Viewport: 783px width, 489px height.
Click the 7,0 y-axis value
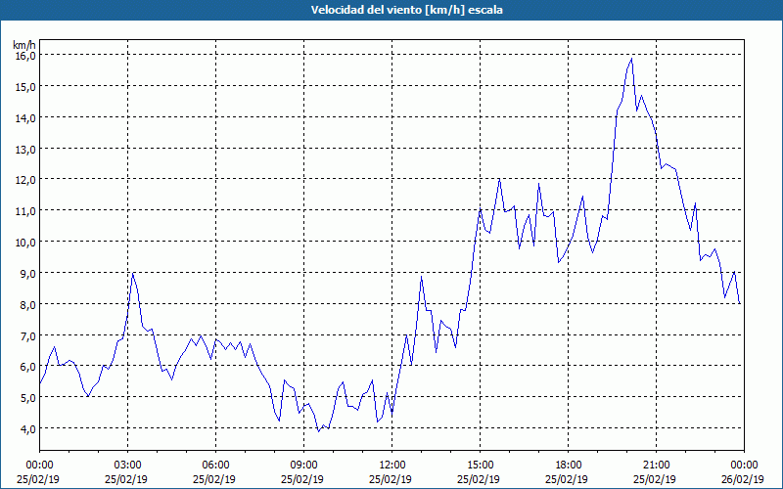(28, 335)
